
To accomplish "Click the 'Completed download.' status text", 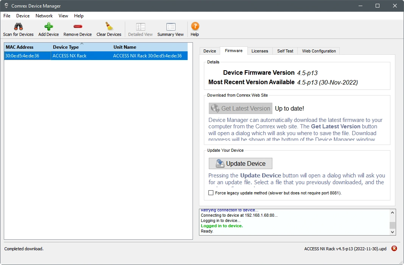I will pyautogui.click(x=24, y=249).
